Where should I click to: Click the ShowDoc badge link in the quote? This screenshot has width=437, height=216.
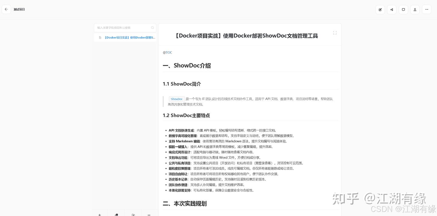tap(177, 99)
